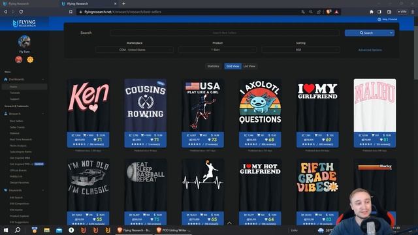Open Tutorials in the sidebar
This screenshot has height=235, width=418.
[x=15, y=93]
